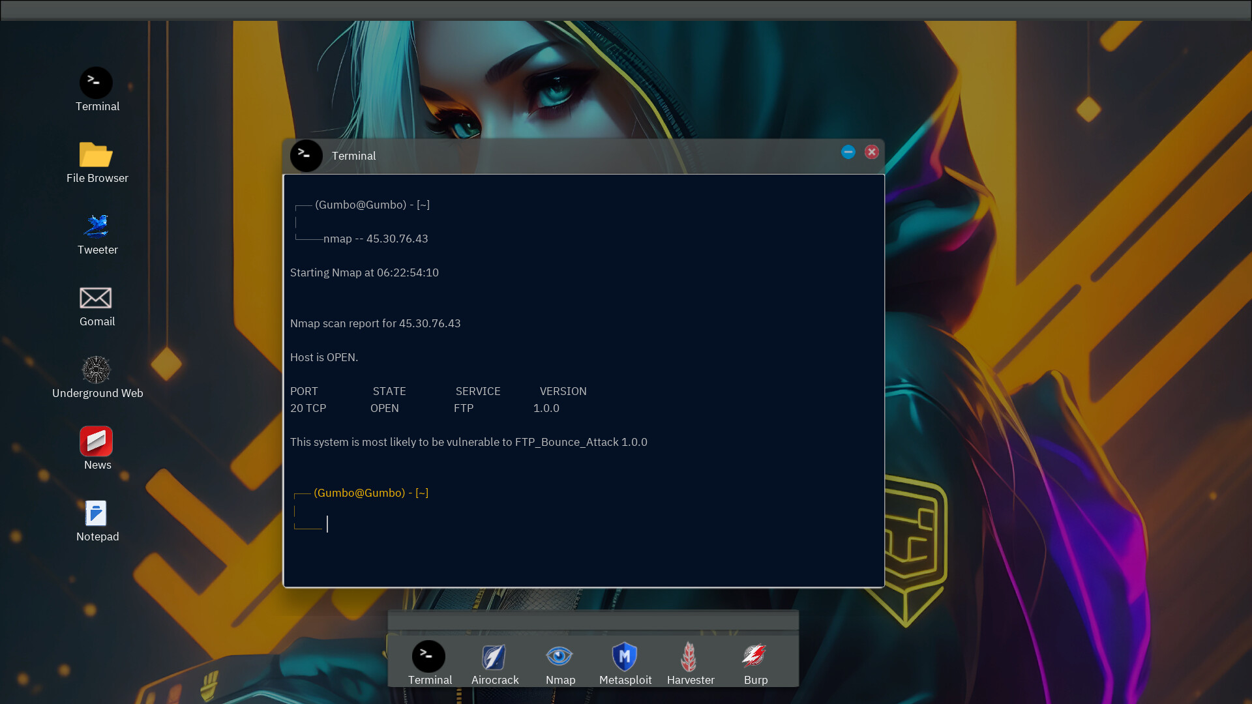Click the Terminal window title bar

584,154
